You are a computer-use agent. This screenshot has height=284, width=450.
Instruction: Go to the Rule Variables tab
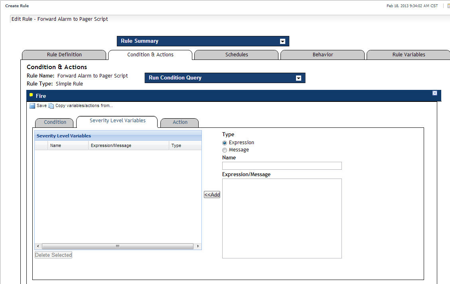tap(409, 55)
